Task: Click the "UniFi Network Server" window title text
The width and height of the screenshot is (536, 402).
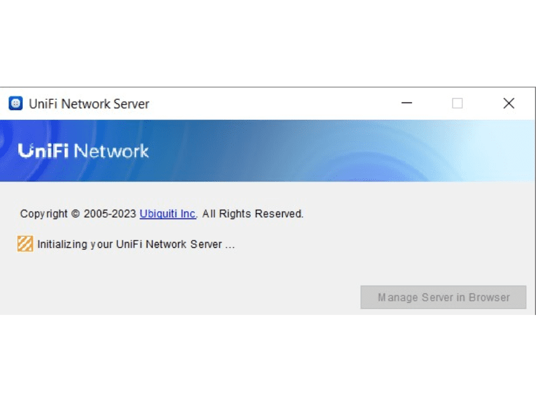Action: 89,104
